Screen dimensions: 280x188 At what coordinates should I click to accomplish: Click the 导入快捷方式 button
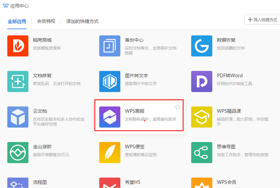(x=262, y=19)
